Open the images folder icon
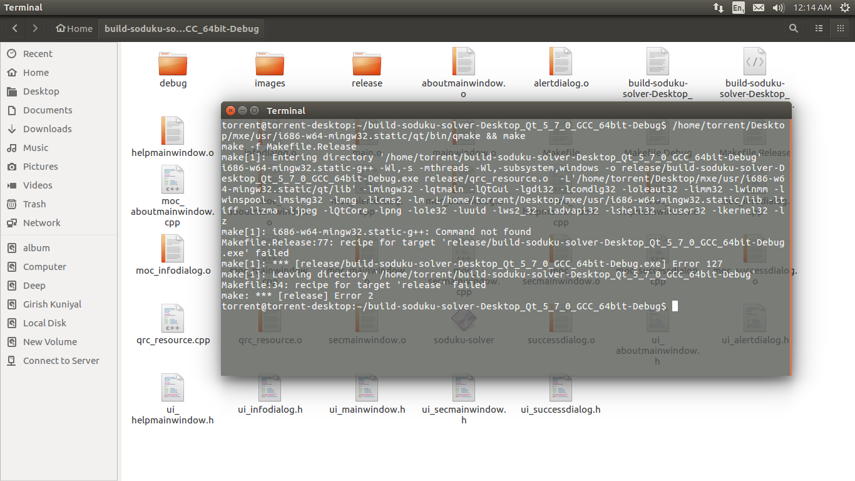The image size is (855, 481). (270, 63)
